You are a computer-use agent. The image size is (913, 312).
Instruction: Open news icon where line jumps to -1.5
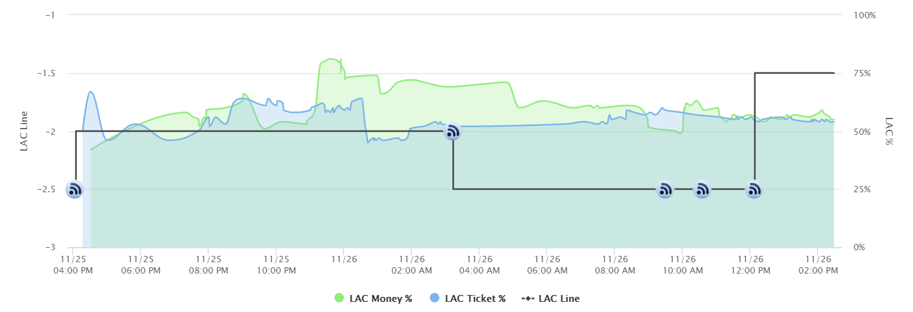754,189
